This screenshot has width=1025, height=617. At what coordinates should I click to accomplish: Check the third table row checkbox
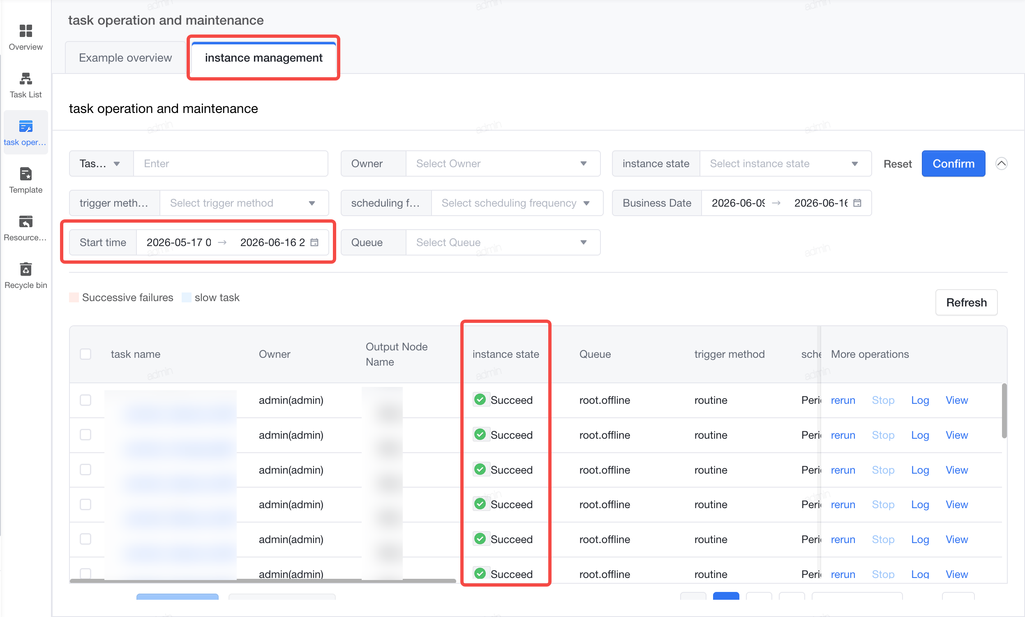tap(85, 470)
